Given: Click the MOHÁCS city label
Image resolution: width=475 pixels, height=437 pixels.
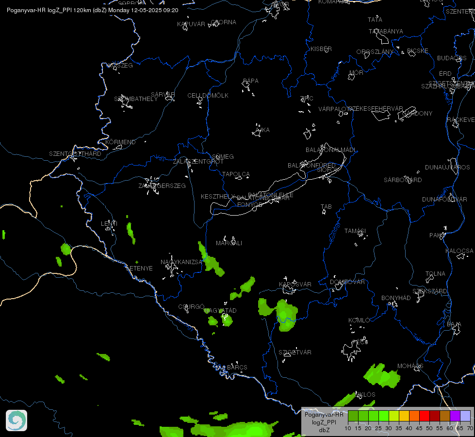Looking at the screenshot, I should tap(410, 366).
